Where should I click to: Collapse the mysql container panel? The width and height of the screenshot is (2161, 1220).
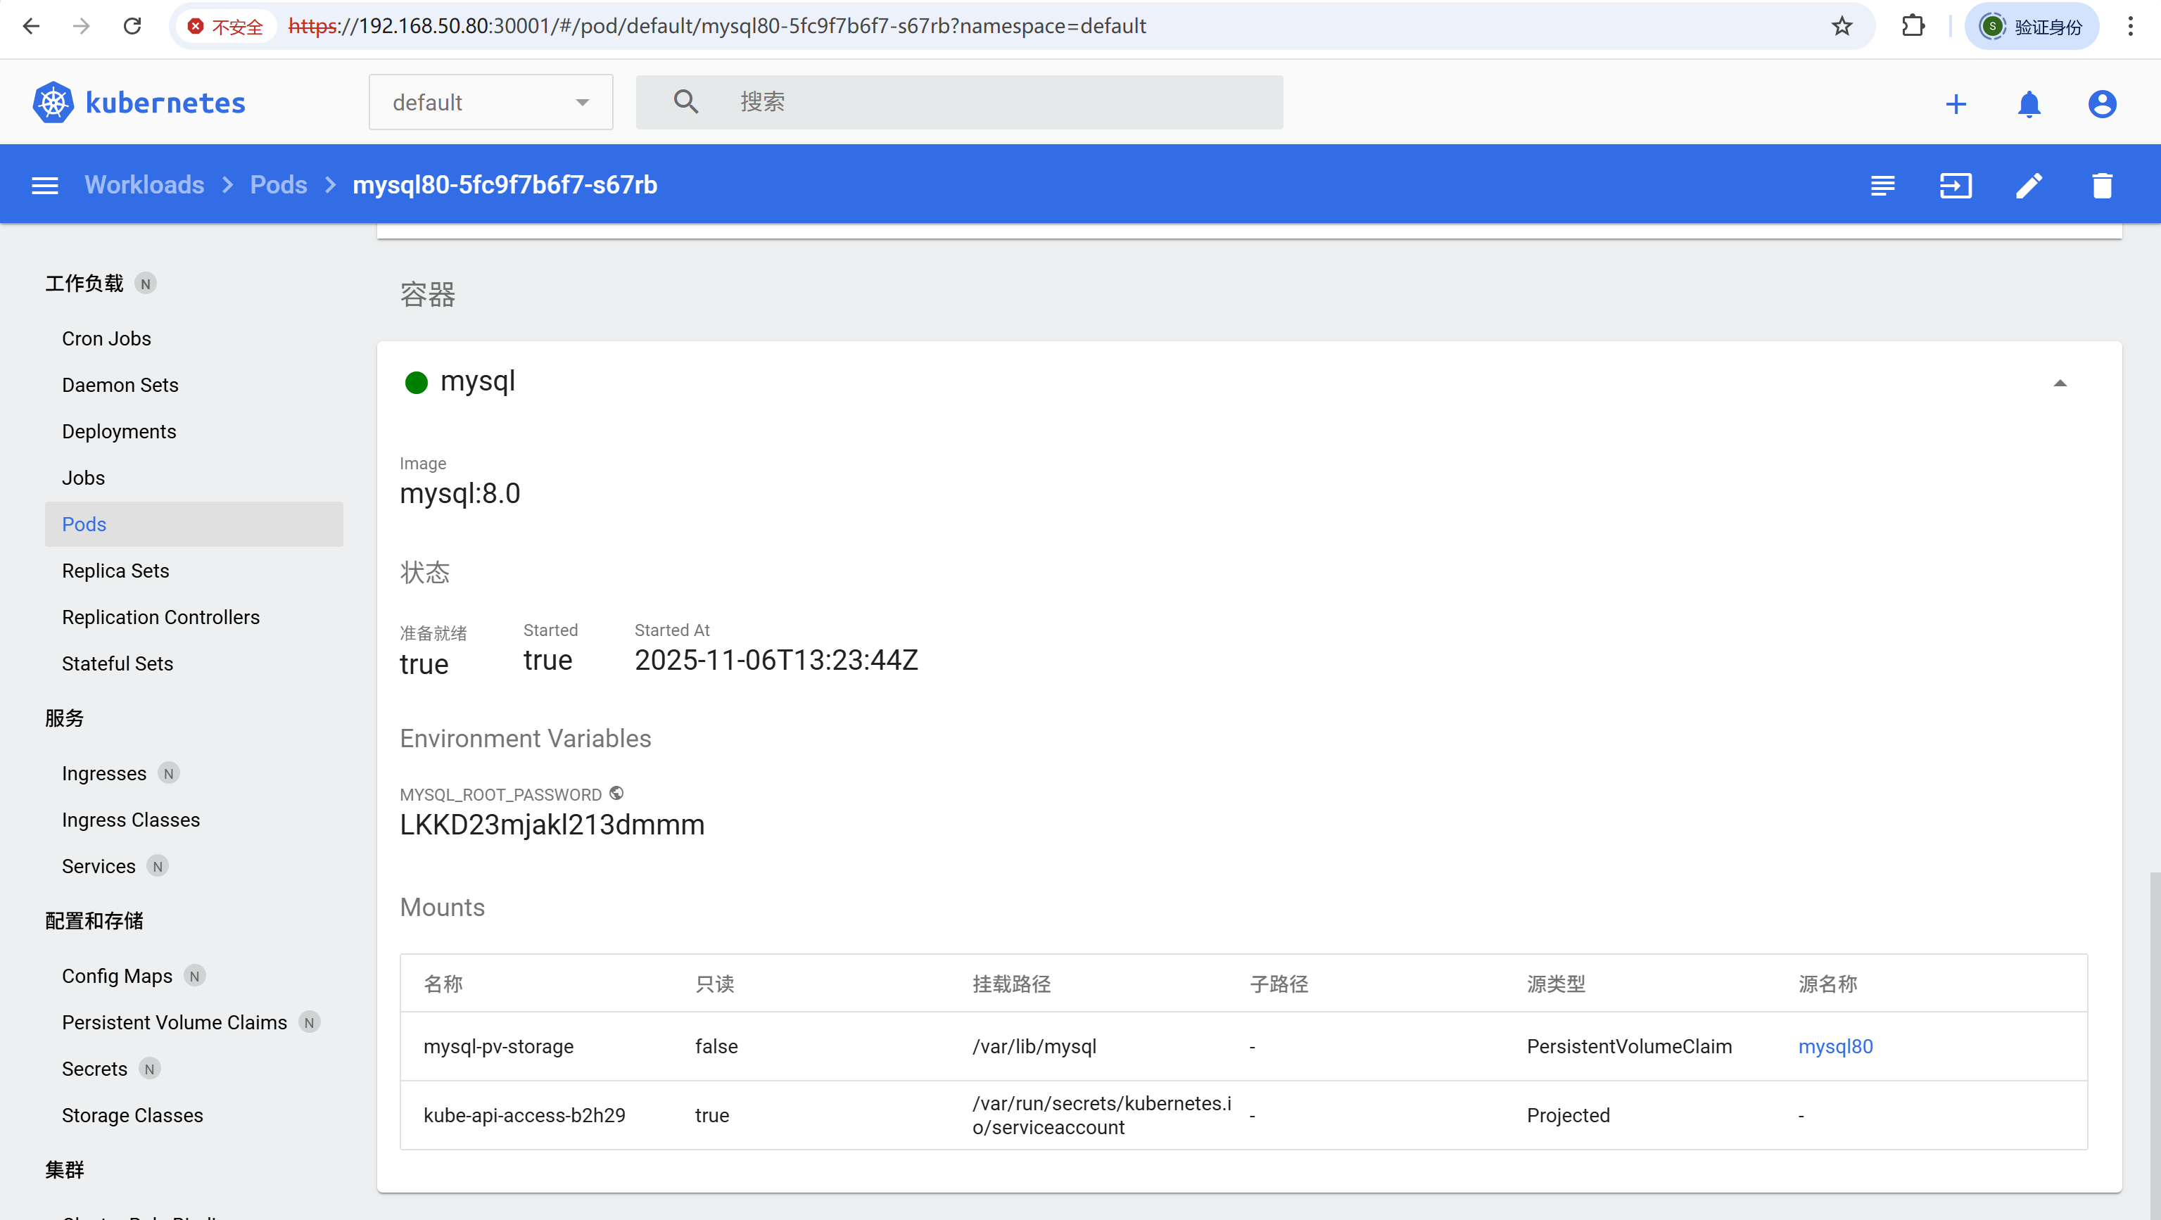click(2060, 383)
